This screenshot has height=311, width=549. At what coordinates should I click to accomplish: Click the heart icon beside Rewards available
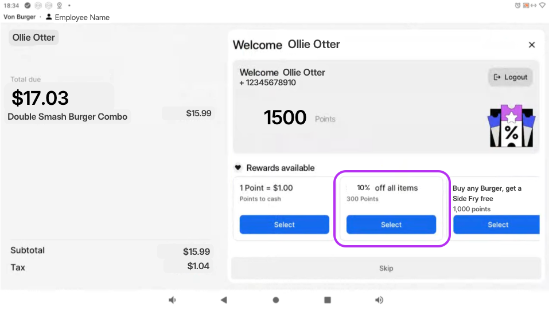(238, 168)
